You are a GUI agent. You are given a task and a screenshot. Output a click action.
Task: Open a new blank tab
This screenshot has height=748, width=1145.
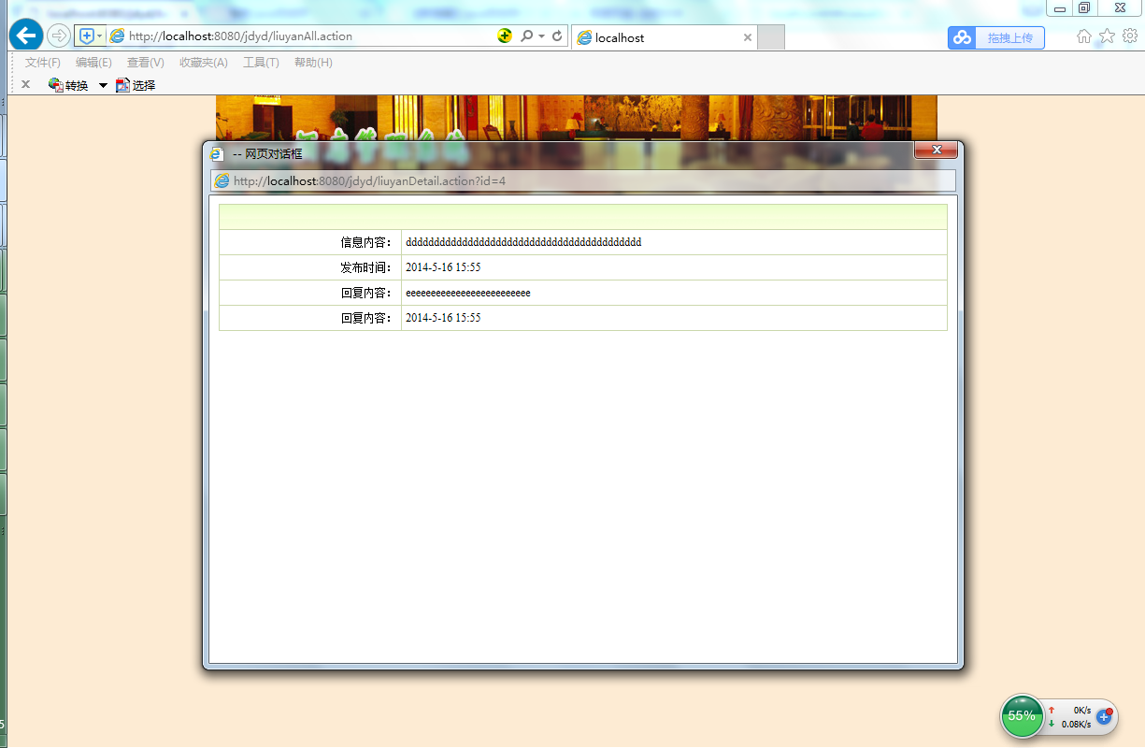(x=770, y=37)
